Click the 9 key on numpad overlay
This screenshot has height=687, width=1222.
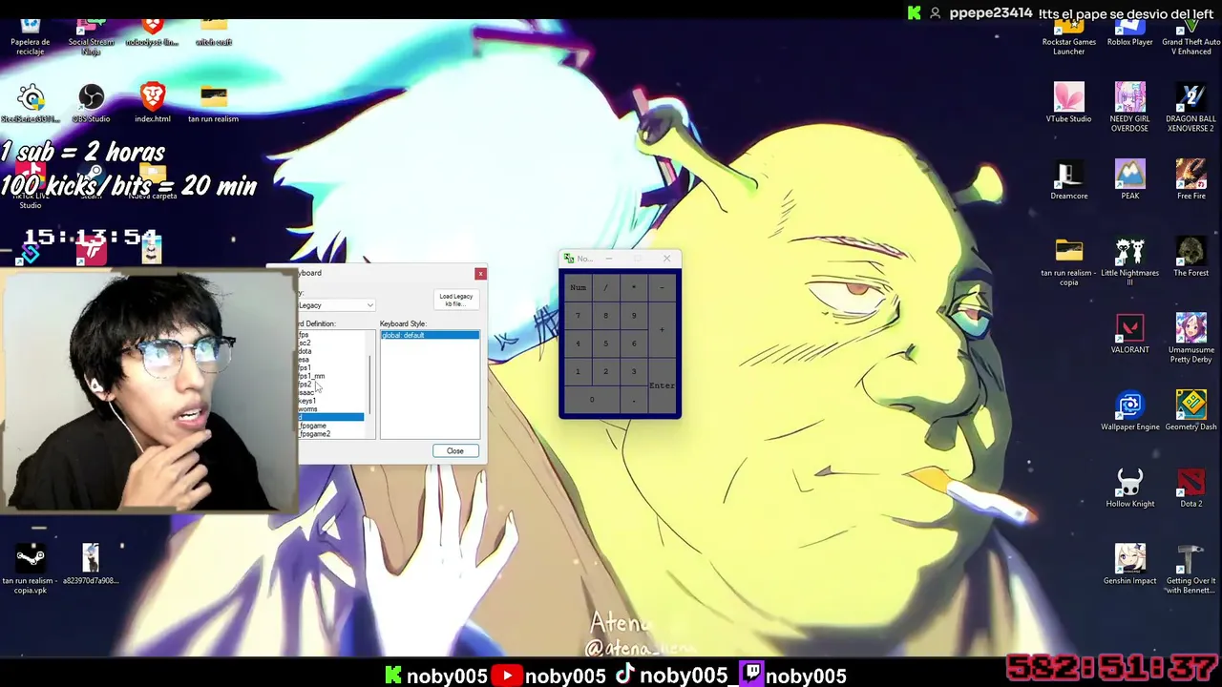[633, 316]
